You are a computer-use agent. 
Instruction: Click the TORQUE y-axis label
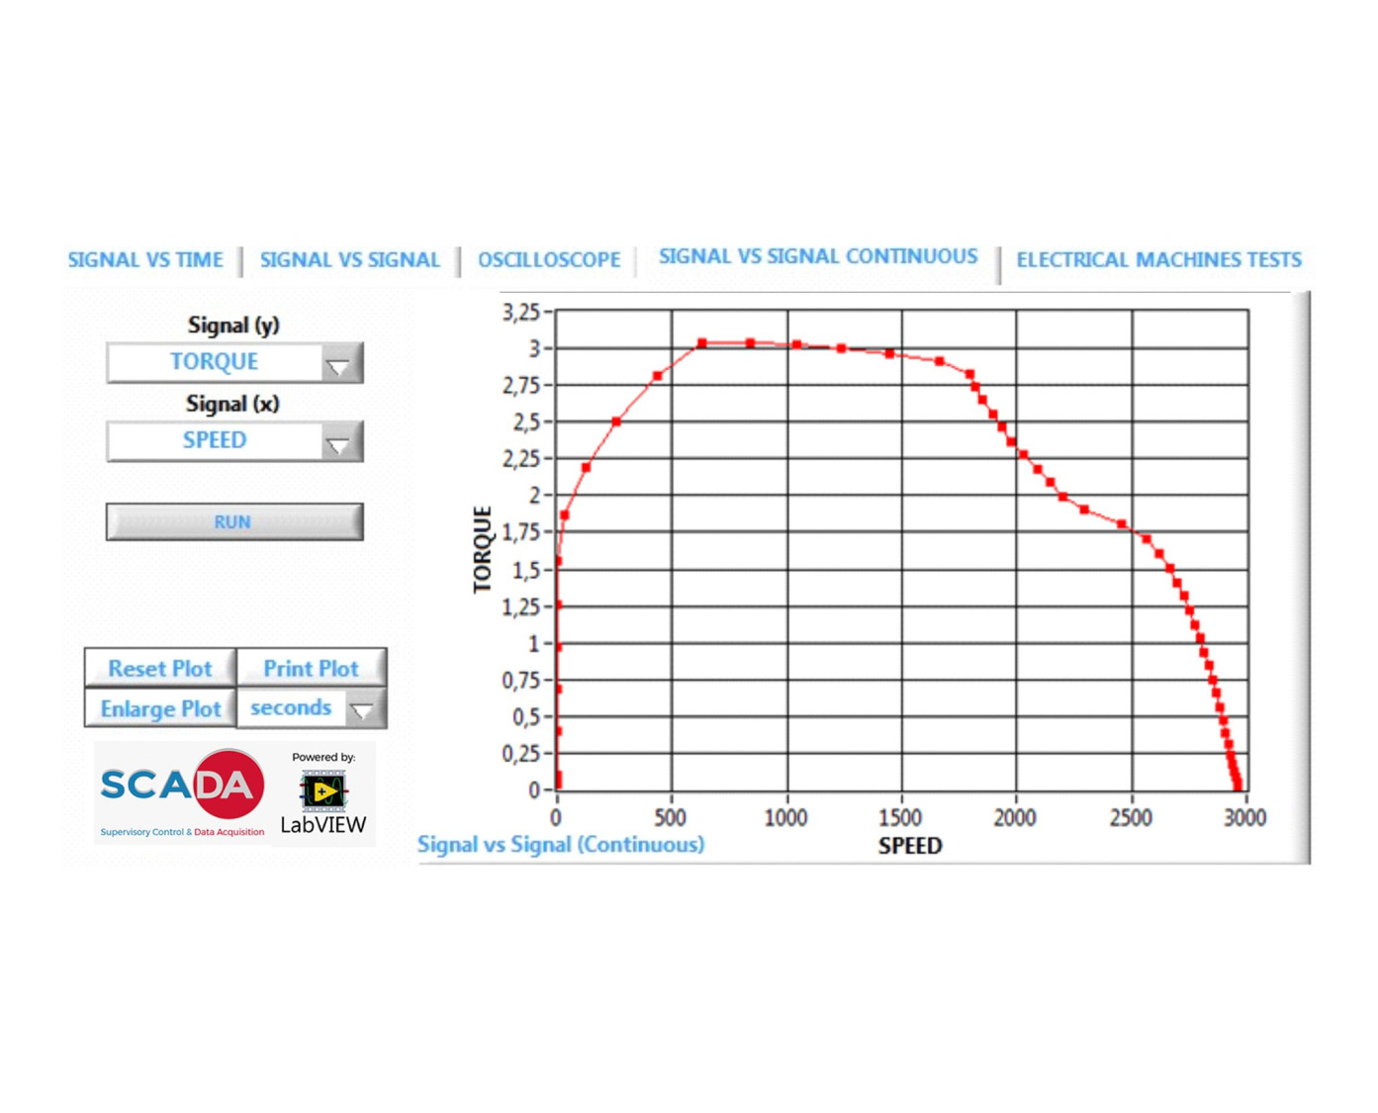click(x=482, y=549)
